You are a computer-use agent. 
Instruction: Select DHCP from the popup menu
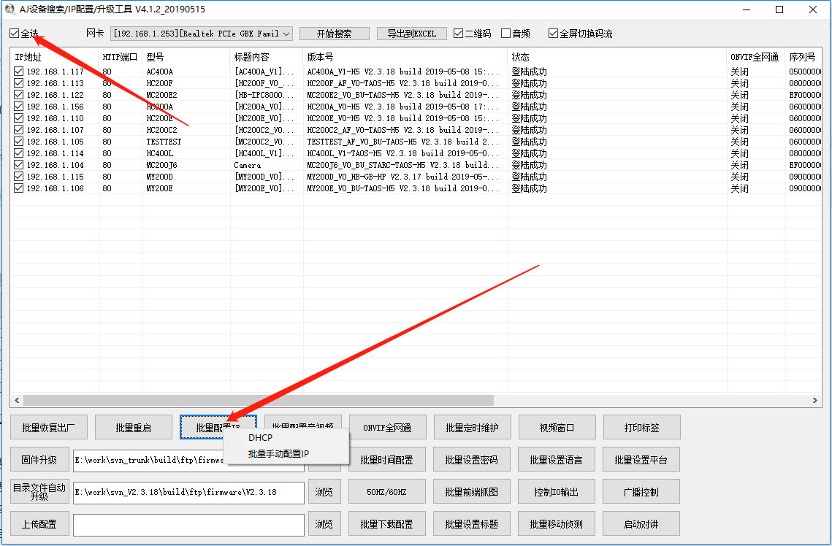260,438
